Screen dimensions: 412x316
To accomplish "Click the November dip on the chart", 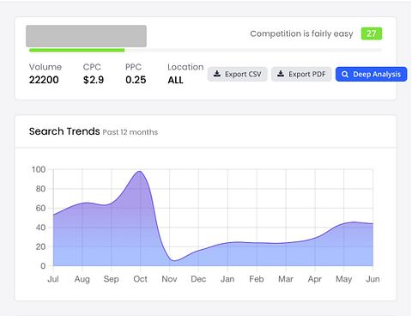I will (174, 260).
